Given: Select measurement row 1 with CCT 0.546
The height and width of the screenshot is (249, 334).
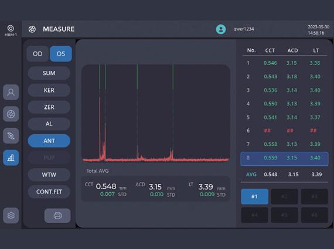Looking at the screenshot, I should (x=284, y=63).
